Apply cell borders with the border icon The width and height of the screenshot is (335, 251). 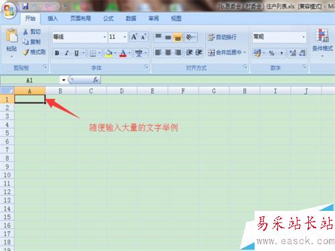coord(92,53)
